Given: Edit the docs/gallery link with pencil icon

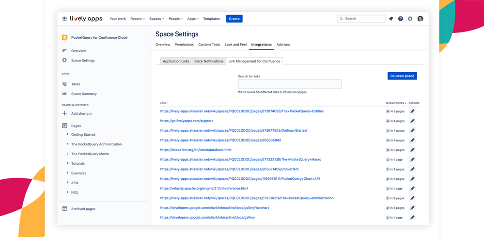Looking at the screenshot, I should (412, 218).
